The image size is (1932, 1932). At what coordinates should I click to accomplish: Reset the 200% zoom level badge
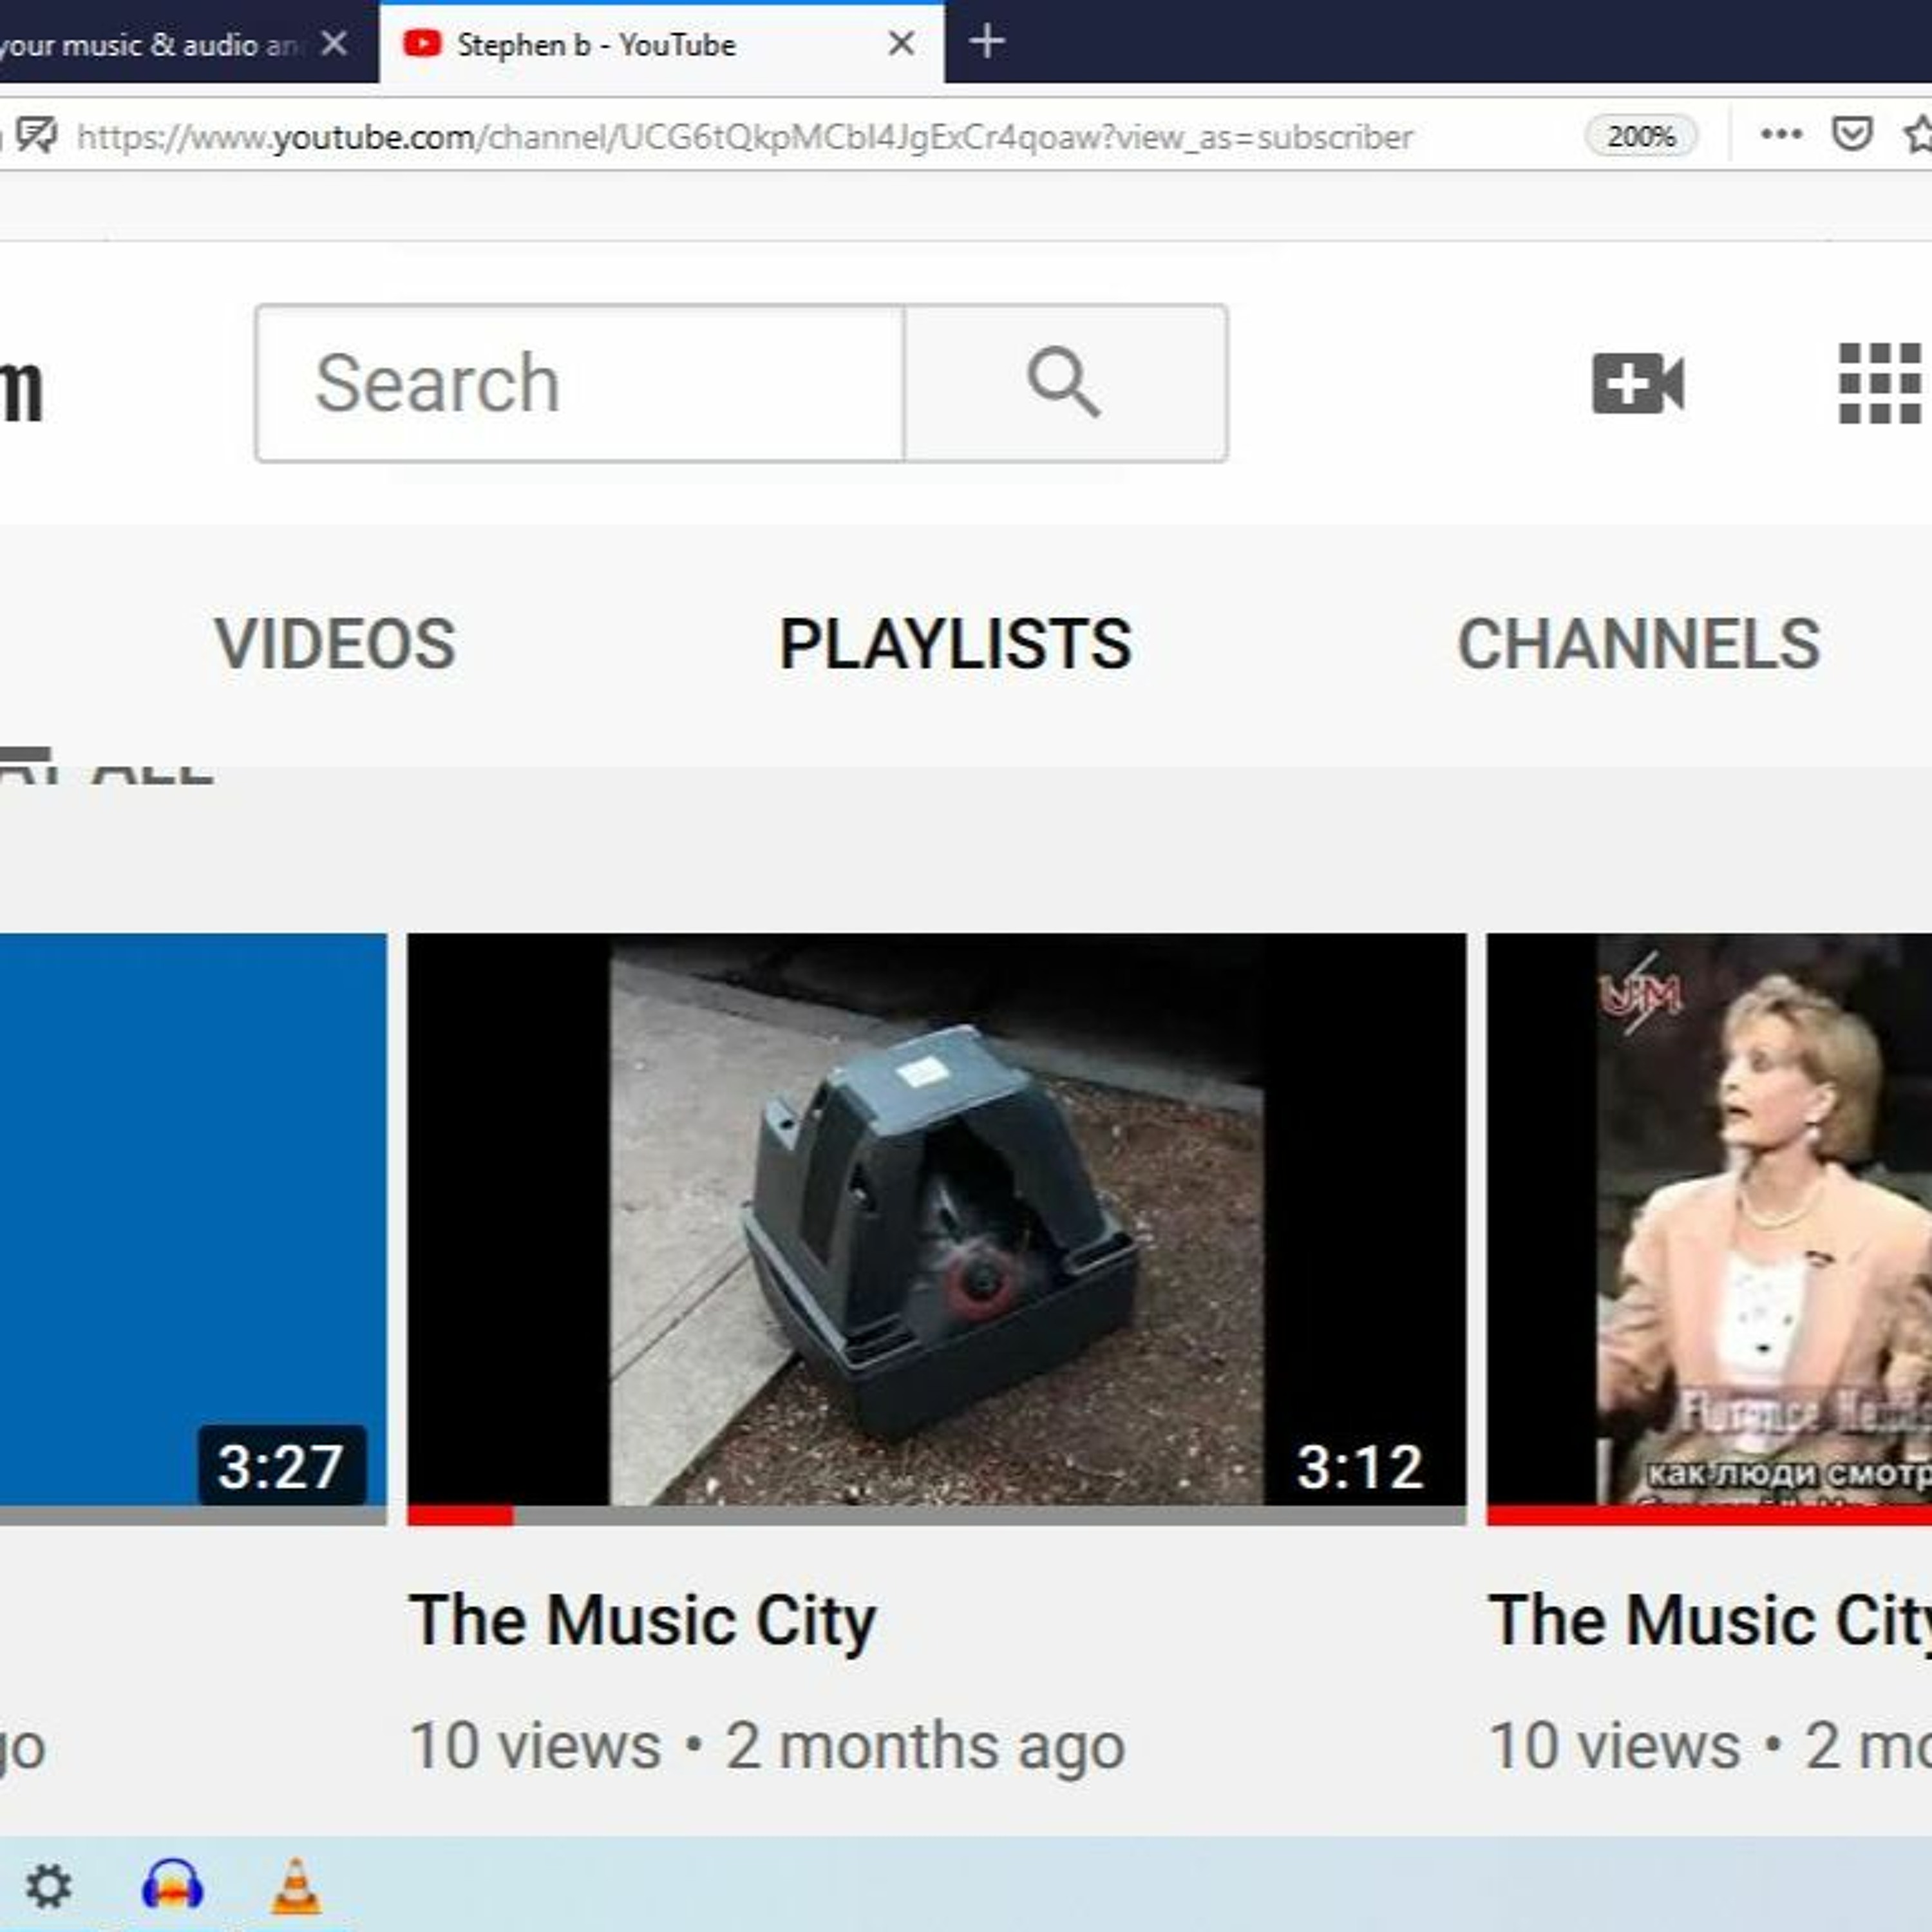[x=1641, y=135]
